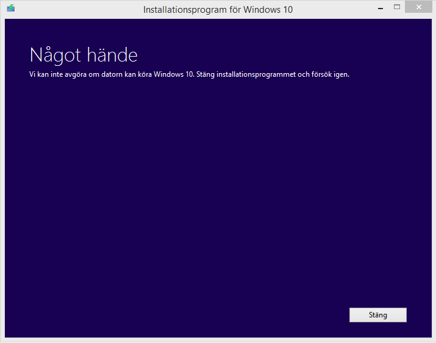Maximize the Windows 10 setup window
436x343 pixels.
397,7
